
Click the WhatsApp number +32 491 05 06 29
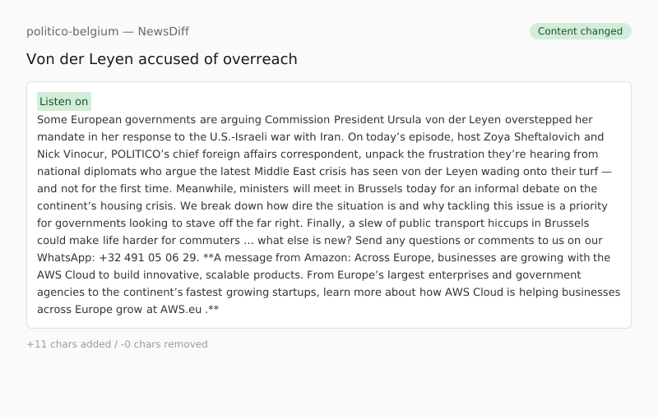point(148,257)
